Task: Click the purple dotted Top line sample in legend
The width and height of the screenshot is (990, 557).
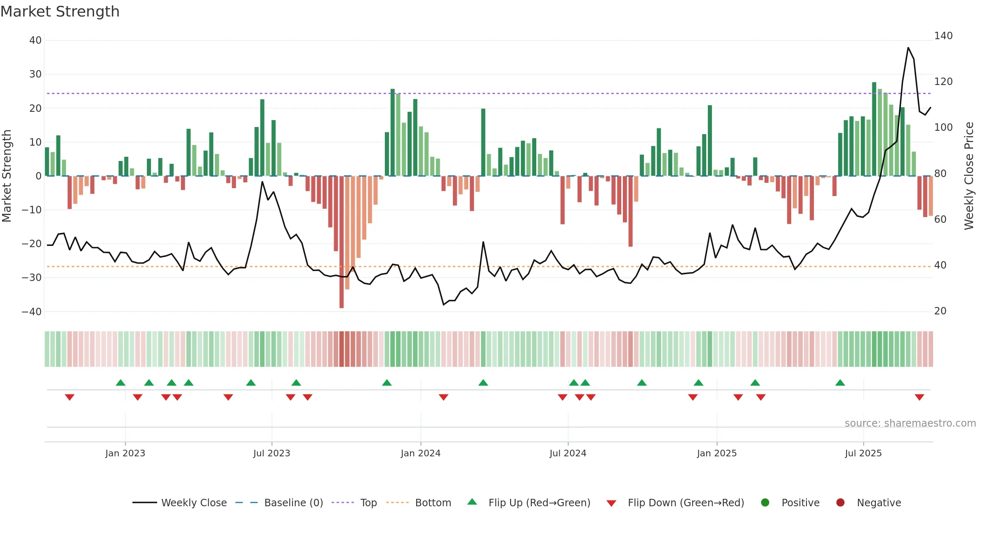Action: [343, 503]
